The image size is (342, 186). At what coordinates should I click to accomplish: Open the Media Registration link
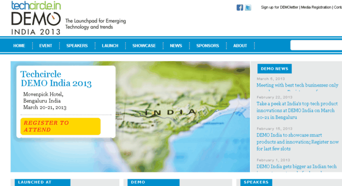pos(316,7)
